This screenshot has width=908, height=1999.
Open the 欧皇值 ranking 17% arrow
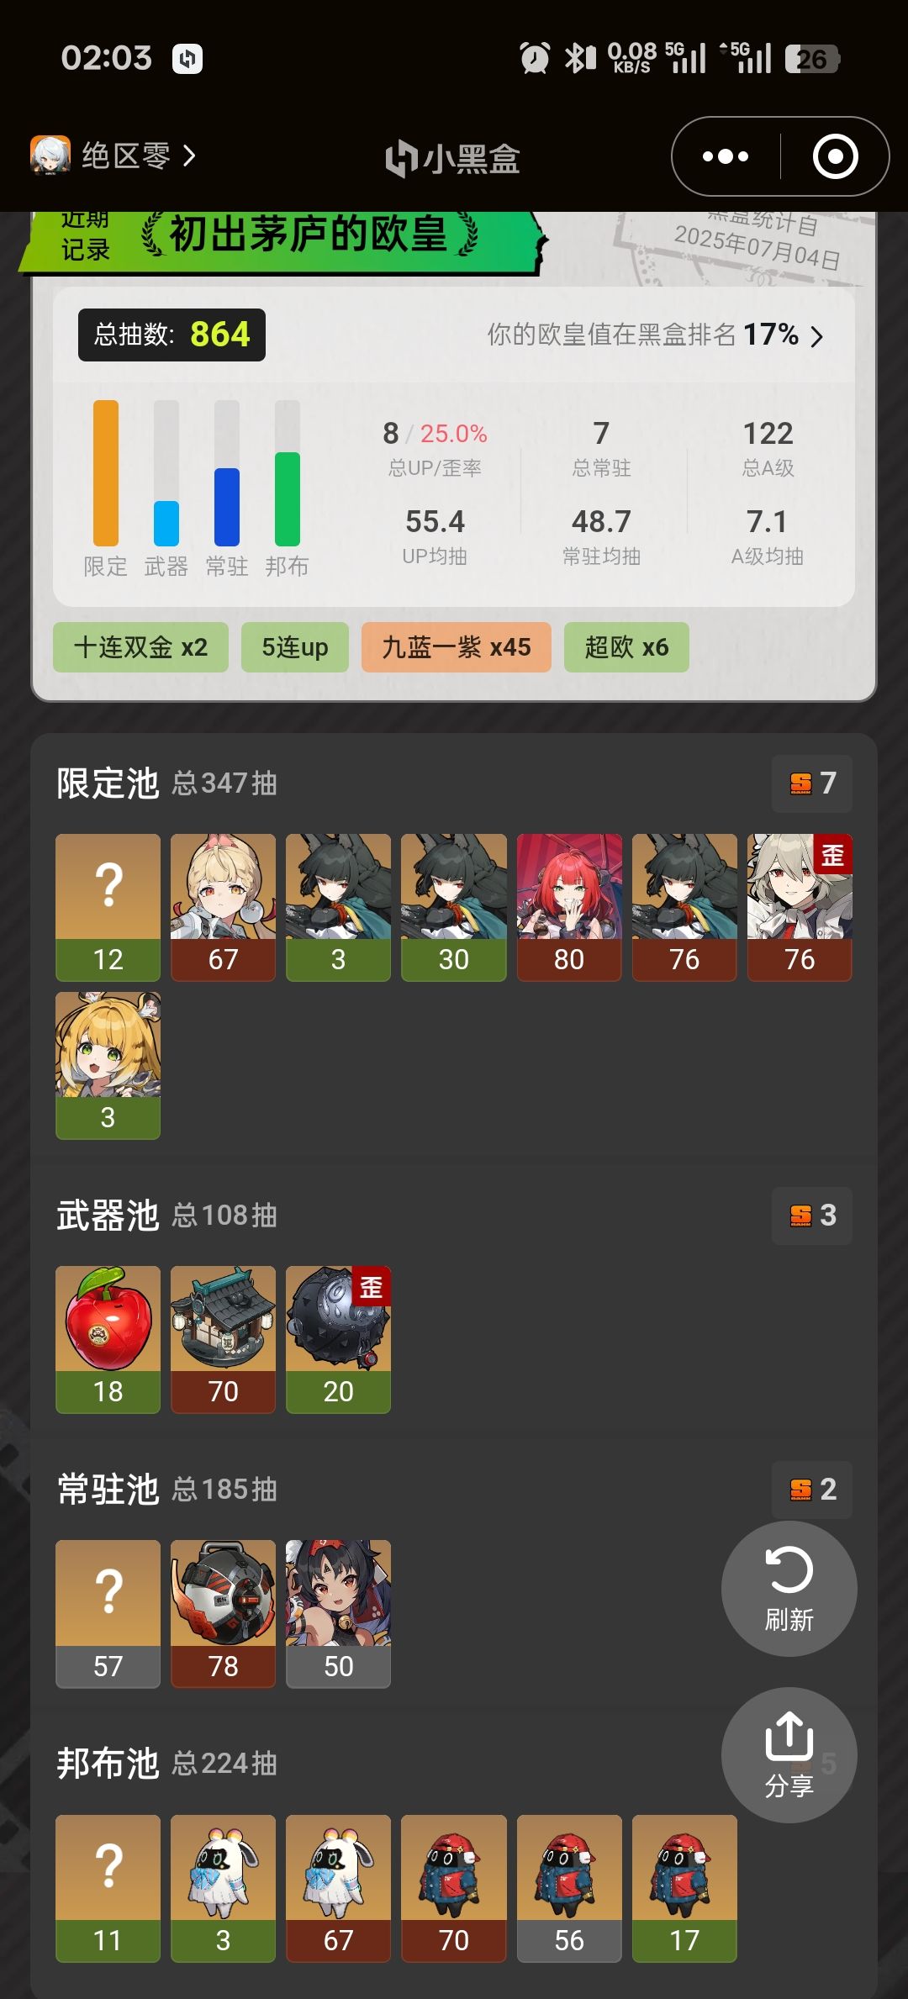[x=816, y=336]
